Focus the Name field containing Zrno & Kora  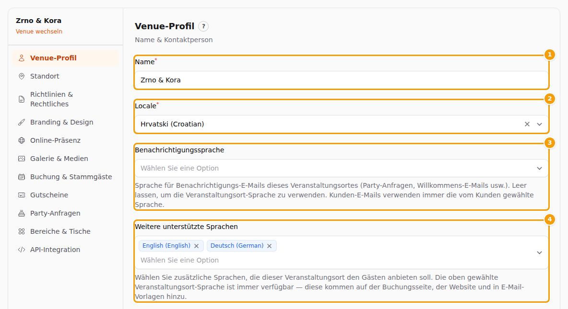341,80
